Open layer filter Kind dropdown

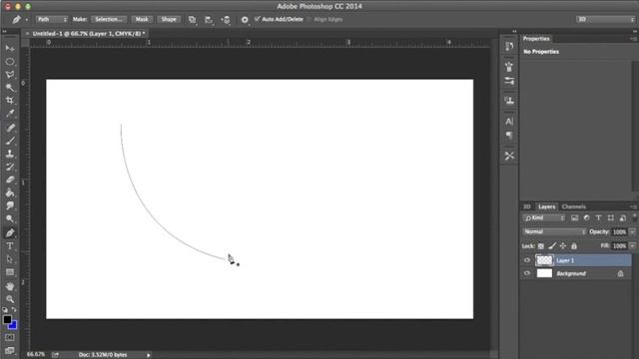point(544,218)
